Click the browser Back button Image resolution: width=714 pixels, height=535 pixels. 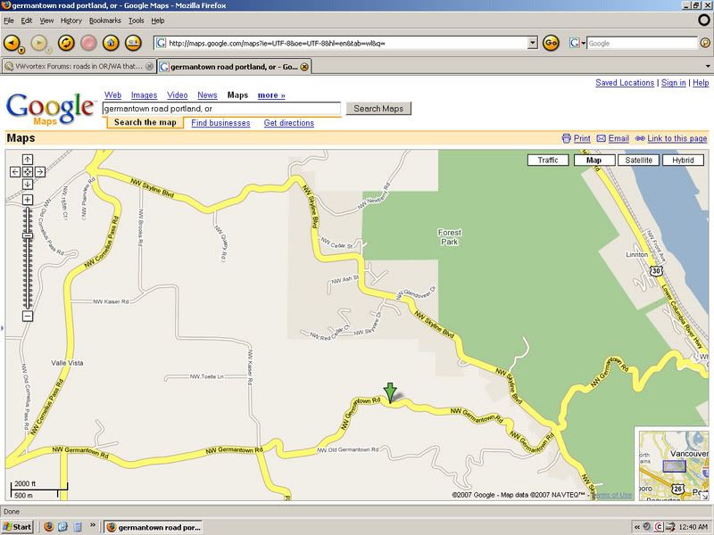13,42
